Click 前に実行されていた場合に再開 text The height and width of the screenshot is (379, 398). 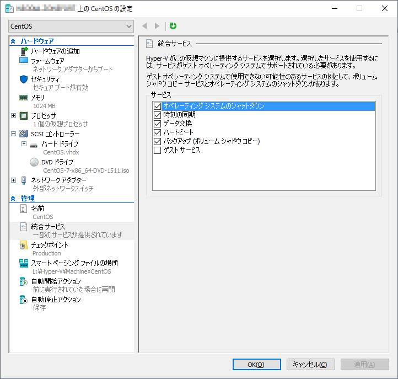[x=74, y=290]
